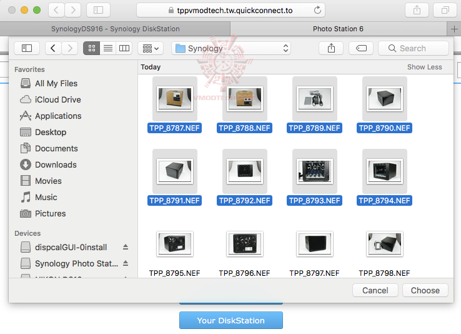Show all tabs in Safari
This screenshot has width=461, height=334.
point(445,10)
